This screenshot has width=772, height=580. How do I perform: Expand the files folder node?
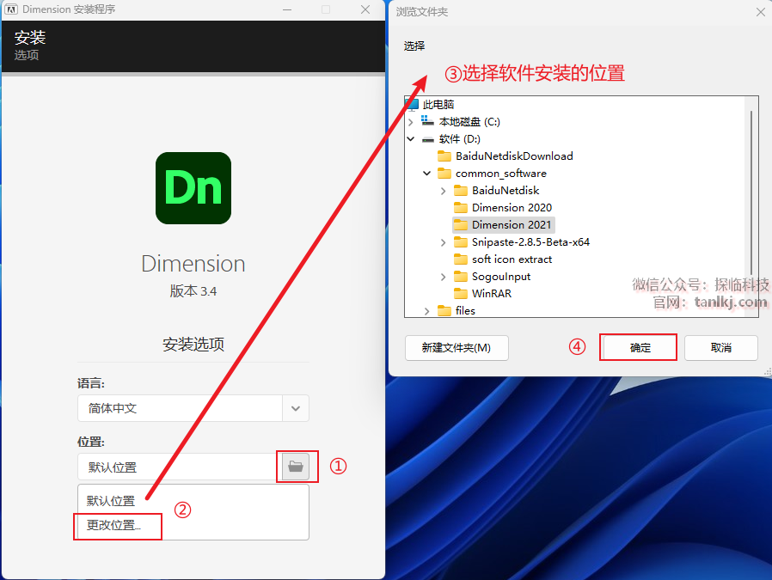[x=427, y=311]
